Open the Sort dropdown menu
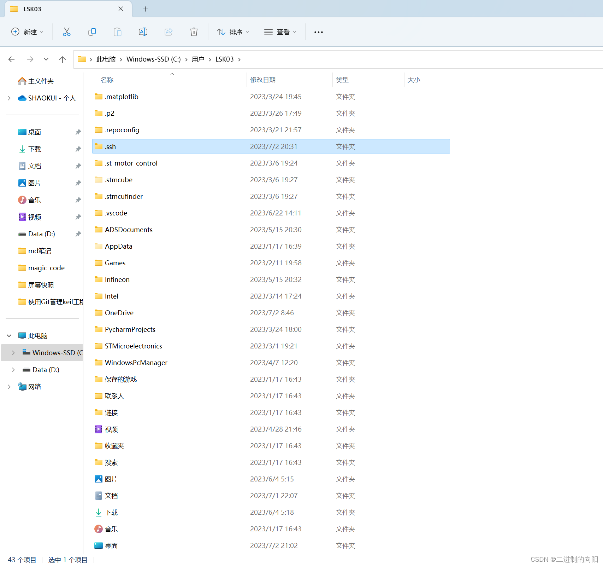 coord(233,32)
